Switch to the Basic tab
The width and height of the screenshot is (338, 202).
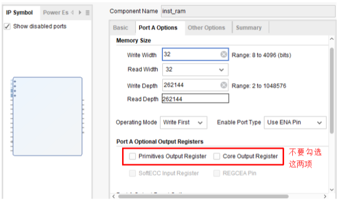[121, 28]
